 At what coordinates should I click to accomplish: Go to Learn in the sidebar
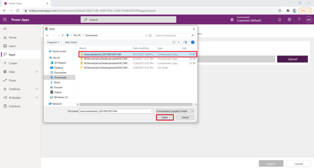click(x=12, y=46)
